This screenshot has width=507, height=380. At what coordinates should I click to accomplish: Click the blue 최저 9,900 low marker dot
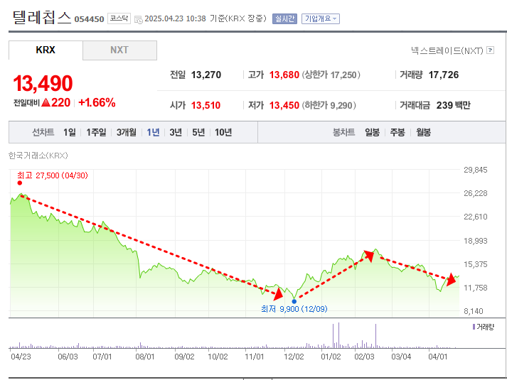tap(294, 302)
